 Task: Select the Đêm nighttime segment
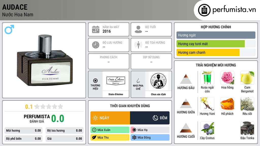point(150,118)
